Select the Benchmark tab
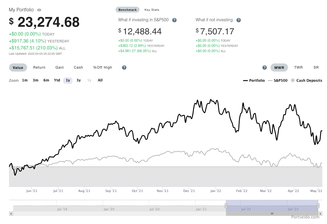 click(x=128, y=10)
